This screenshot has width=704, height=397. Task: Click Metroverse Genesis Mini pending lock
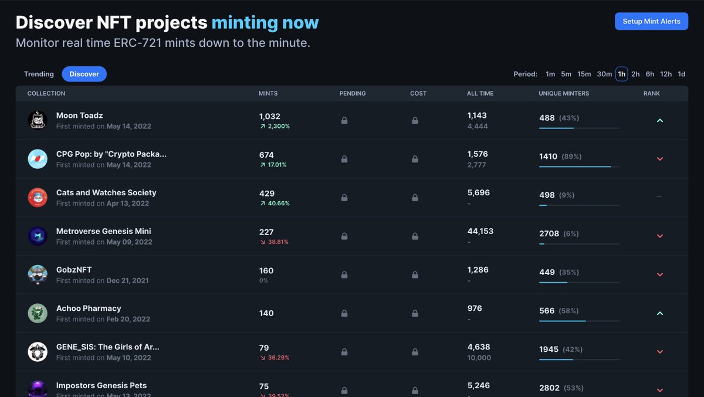(344, 236)
